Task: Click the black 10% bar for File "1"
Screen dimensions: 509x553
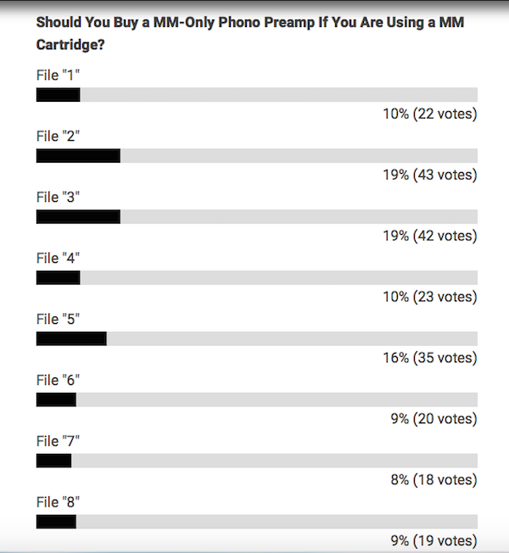Action: [59, 95]
